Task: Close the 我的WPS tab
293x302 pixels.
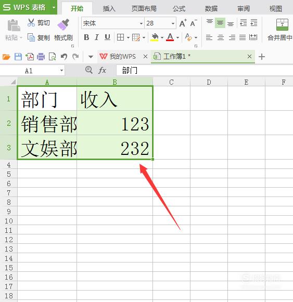Action: [145, 57]
